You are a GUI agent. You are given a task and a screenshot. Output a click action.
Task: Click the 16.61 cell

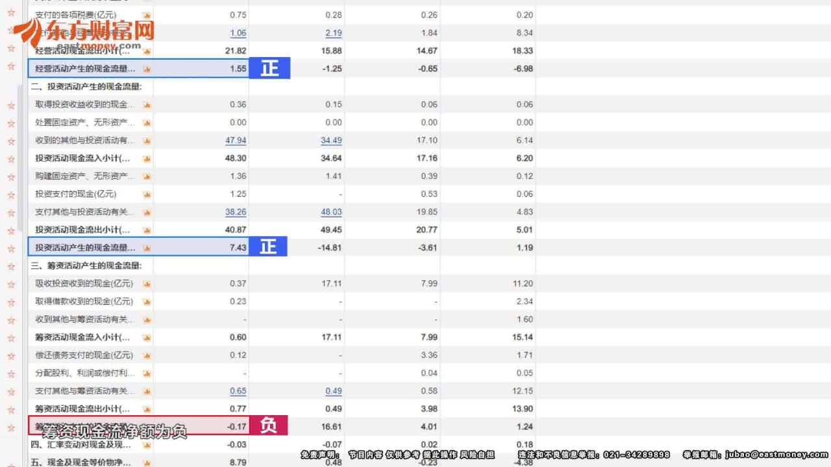click(x=331, y=427)
